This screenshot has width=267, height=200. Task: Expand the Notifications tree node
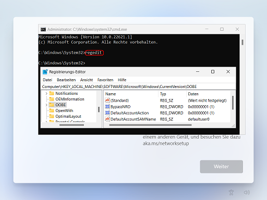pyautogui.click(x=46, y=94)
